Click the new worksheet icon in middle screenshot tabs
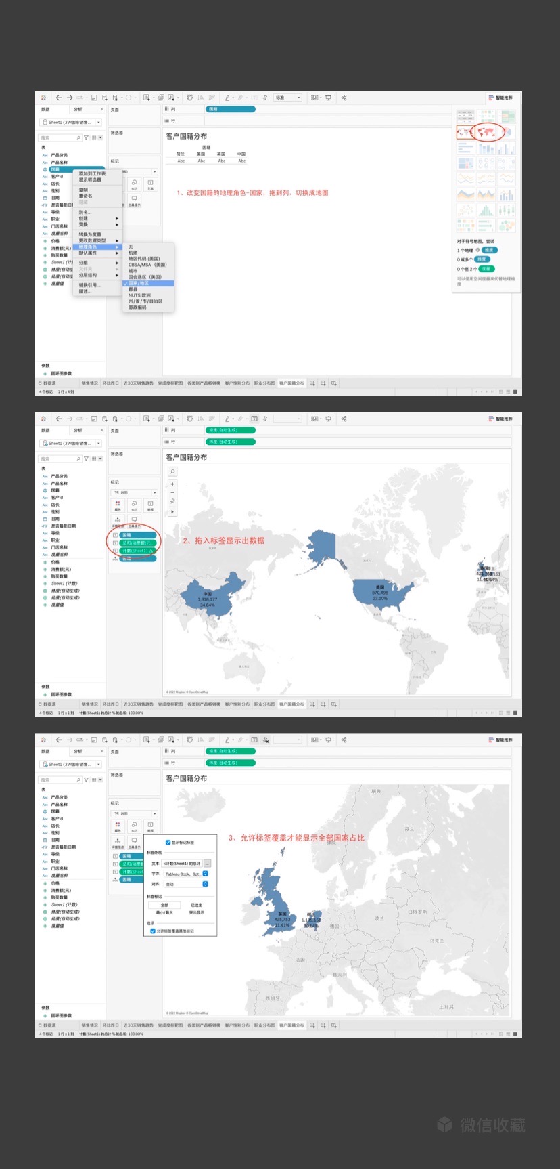 pyautogui.click(x=312, y=704)
